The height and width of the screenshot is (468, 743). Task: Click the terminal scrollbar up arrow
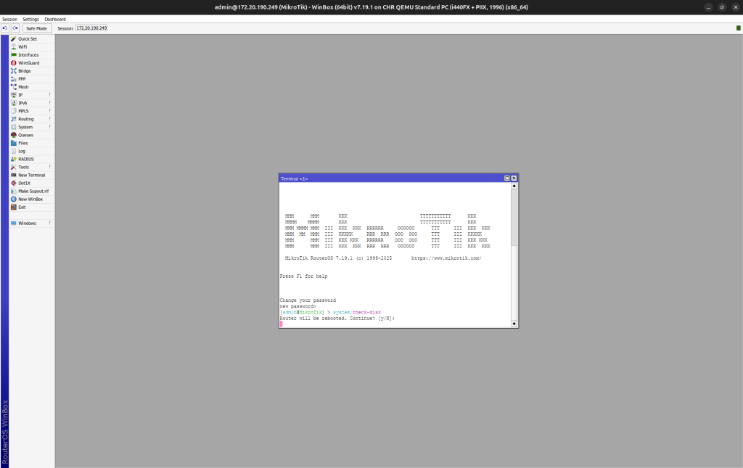514,186
